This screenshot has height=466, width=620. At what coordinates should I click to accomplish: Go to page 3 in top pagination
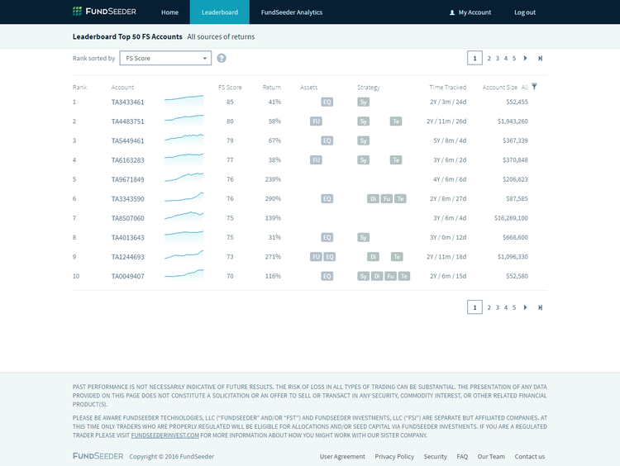click(498, 58)
